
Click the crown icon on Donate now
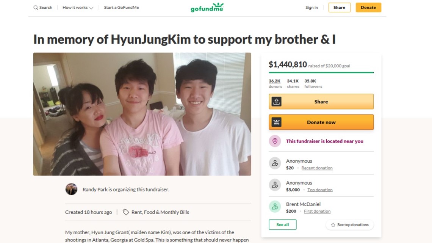point(276,122)
